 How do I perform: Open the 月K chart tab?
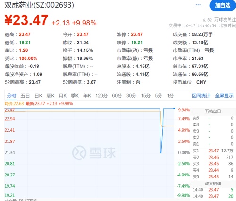(63, 95)
